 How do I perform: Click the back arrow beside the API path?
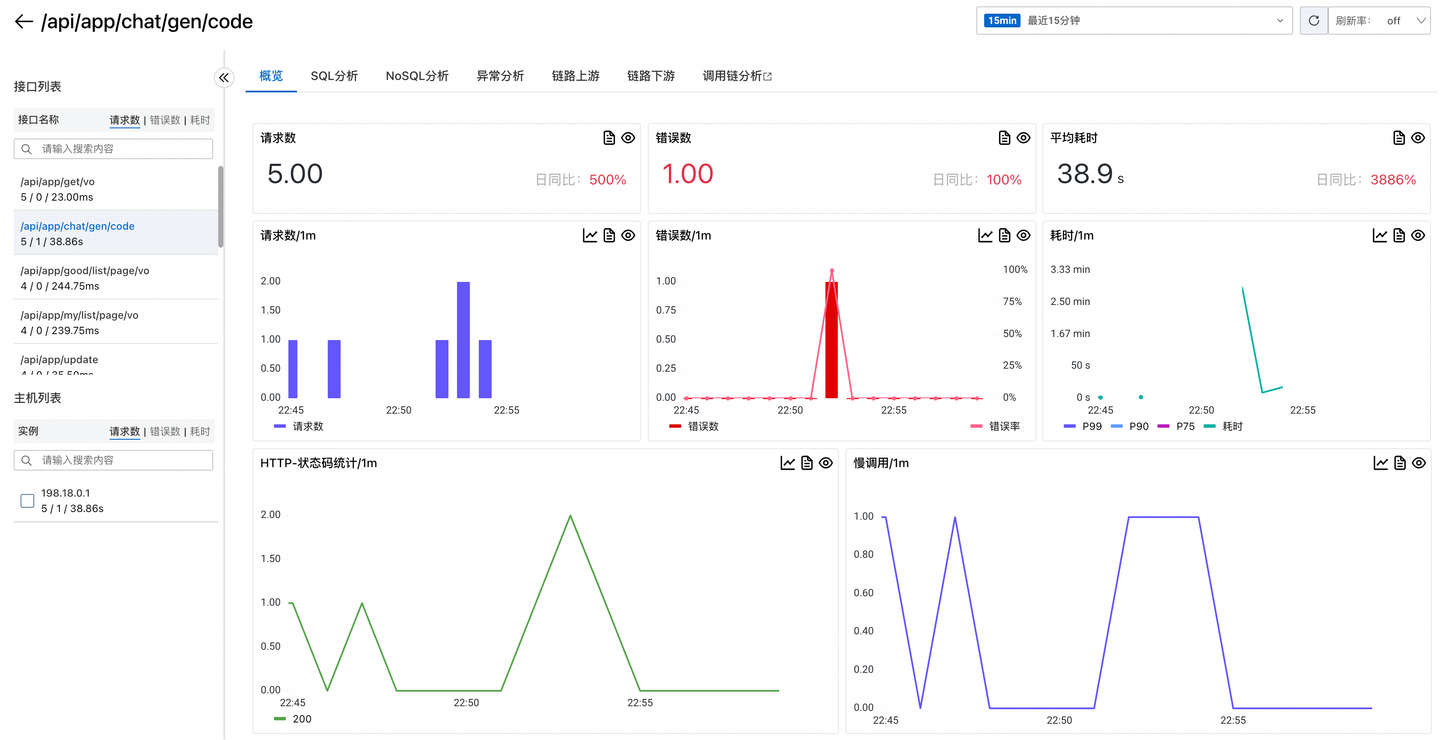pos(24,21)
